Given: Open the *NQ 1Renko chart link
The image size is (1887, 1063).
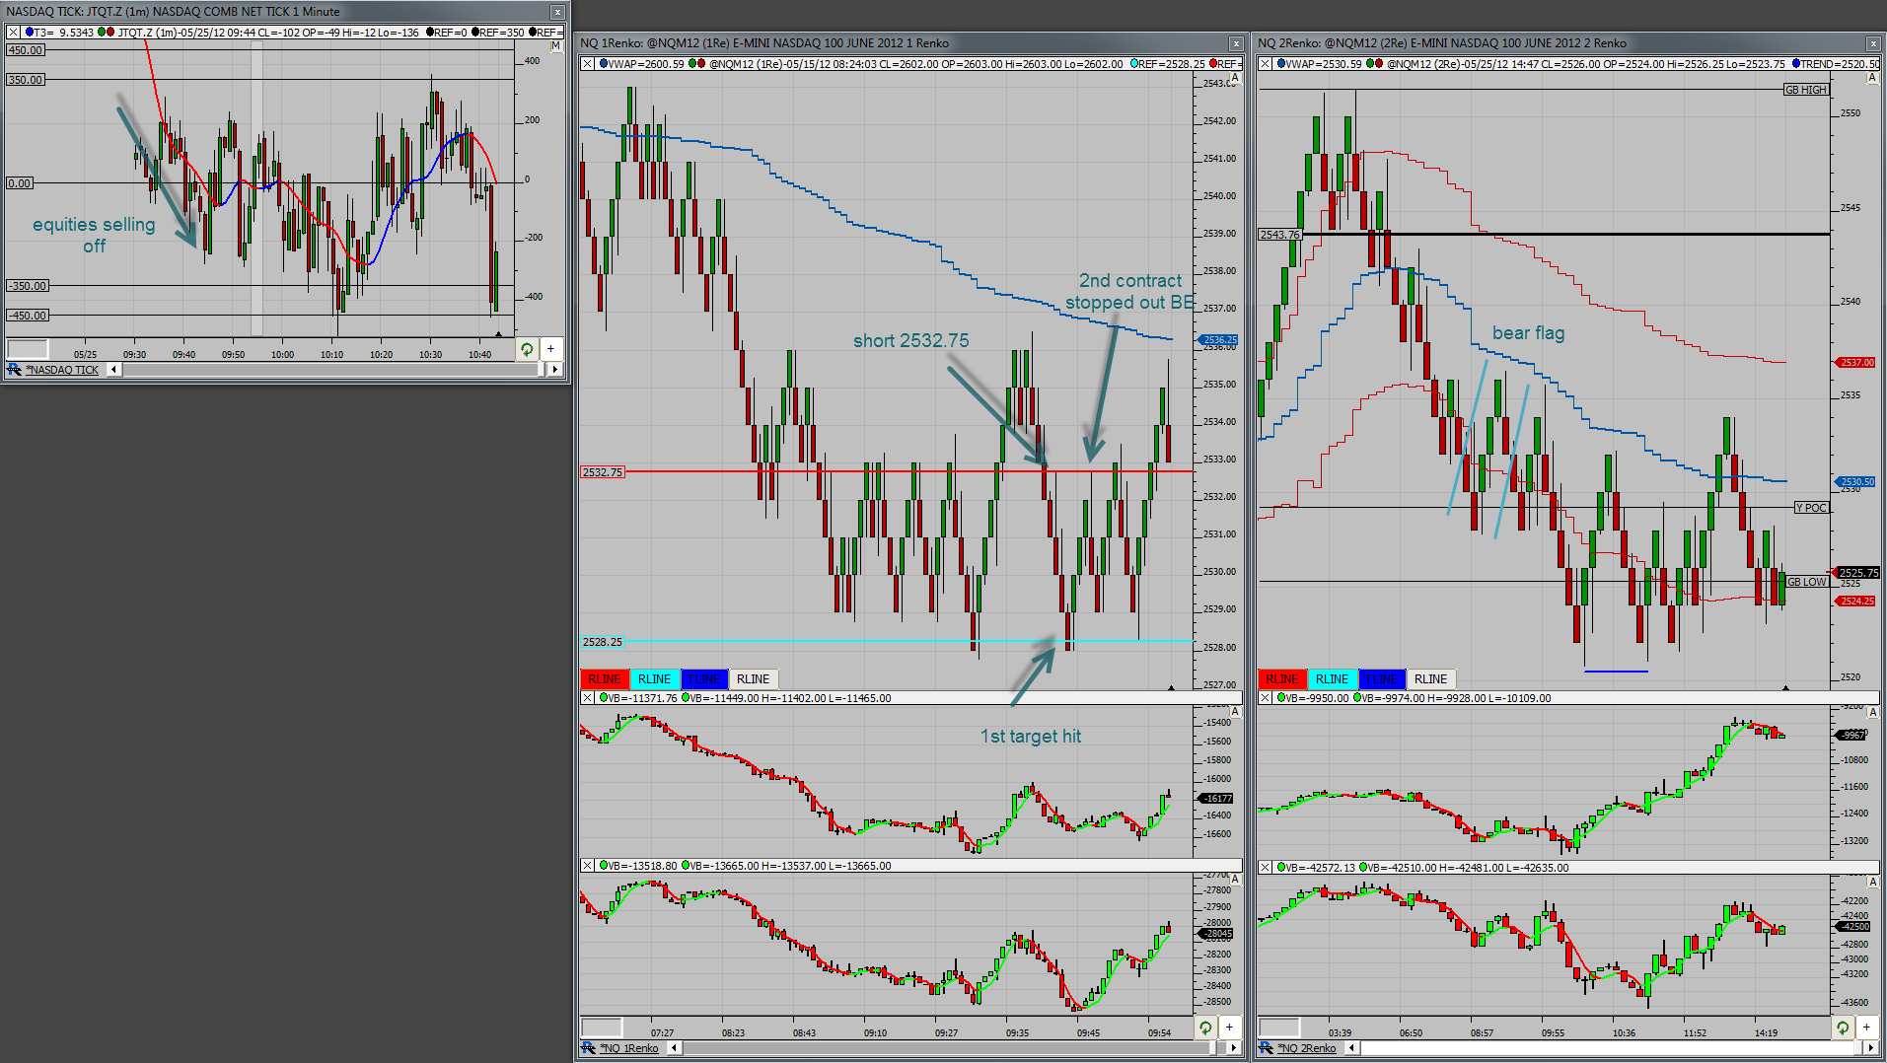Looking at the screenshot, I should point(629,1048).
